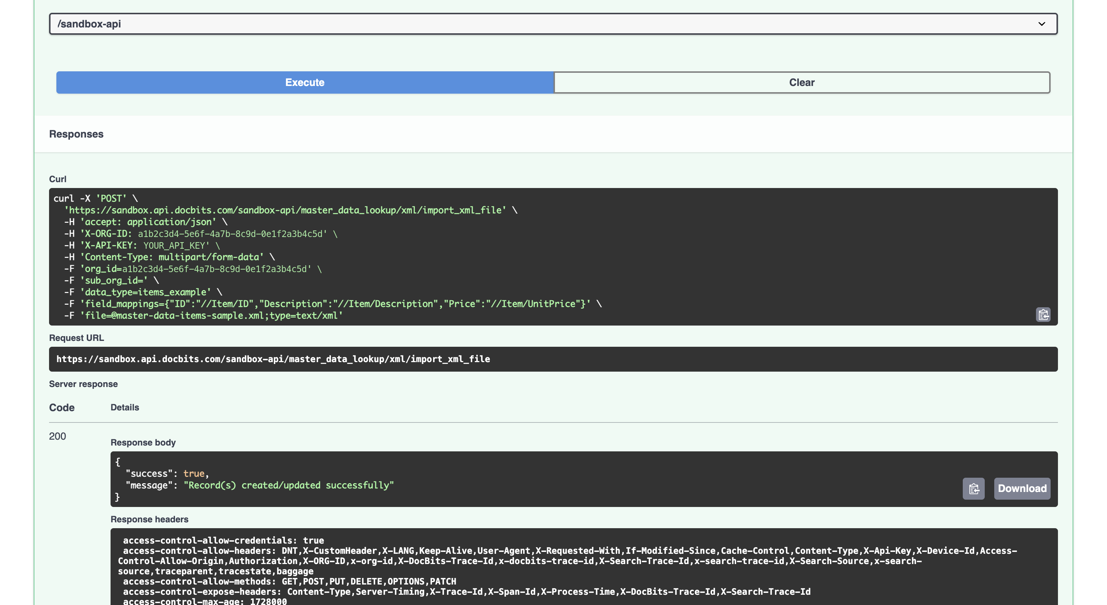Image resolution: width=1107 pixels, height=605 pixels.
Task: Click the field_mappings line in curl command
Action: [333, 304]
